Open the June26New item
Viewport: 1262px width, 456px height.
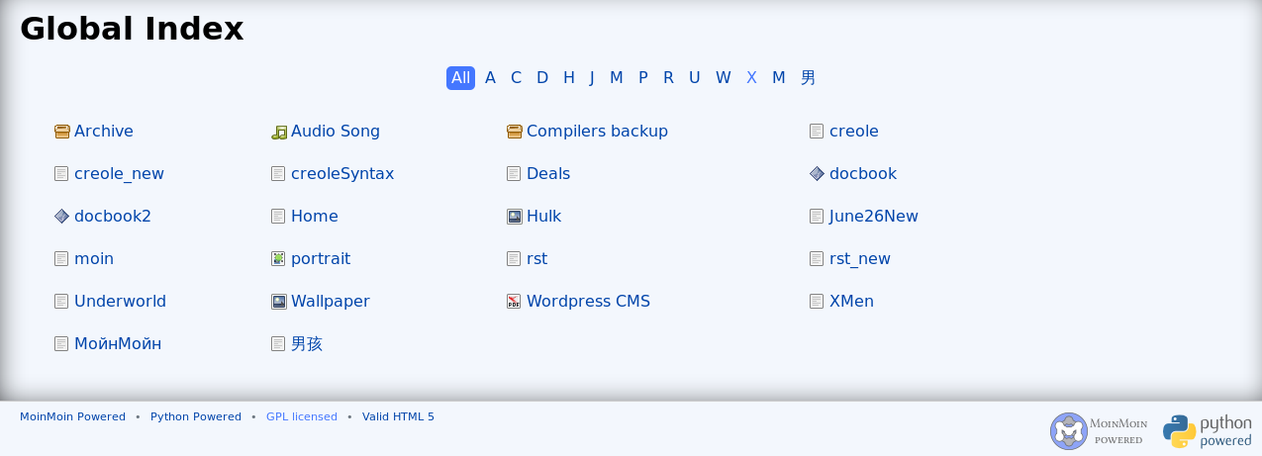click(x=873, y=217)
